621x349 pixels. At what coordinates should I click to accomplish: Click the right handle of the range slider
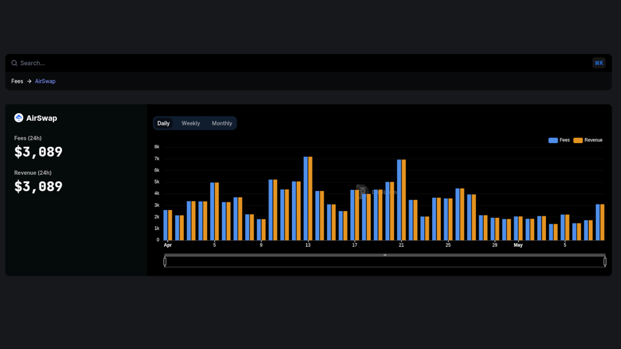click(x=605, y=262)
